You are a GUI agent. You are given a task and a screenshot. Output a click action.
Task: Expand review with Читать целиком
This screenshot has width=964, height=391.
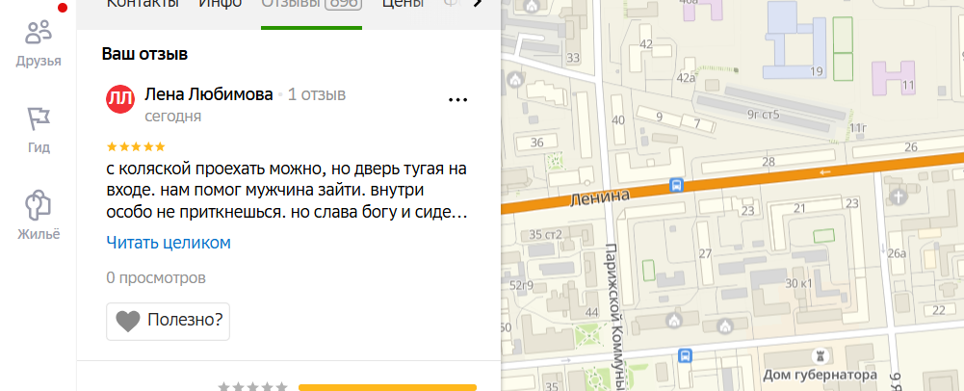[169, 243]
